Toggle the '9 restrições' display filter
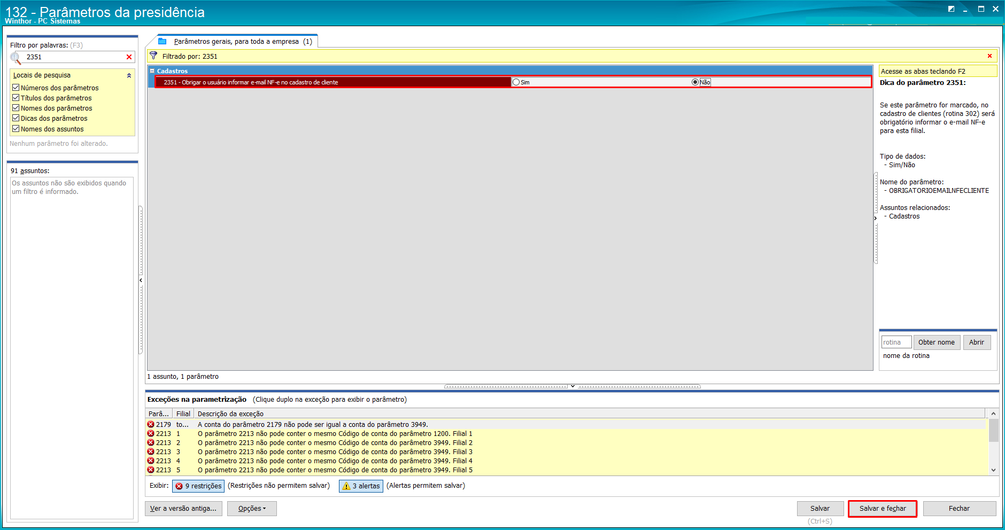Viewport: 1005px width, 530px height. [198, 486]
